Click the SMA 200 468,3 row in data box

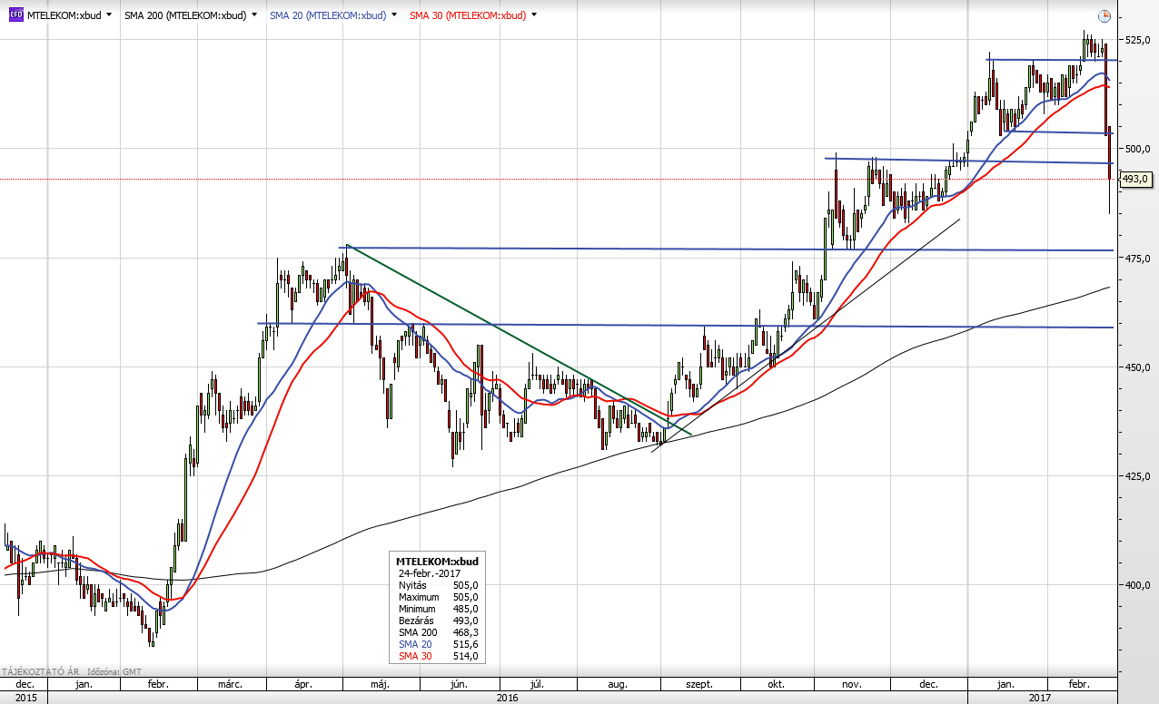[x=438, y=632]
